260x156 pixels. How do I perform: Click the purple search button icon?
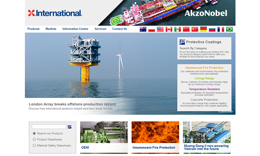(x=70, y=127)
